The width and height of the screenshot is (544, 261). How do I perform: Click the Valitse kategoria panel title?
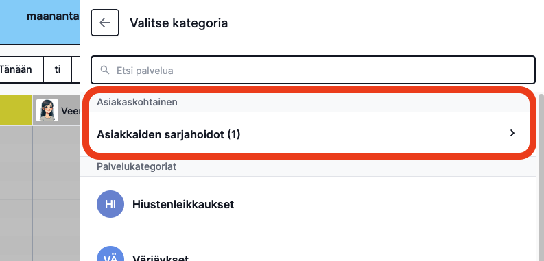click(x=178, y=23)
